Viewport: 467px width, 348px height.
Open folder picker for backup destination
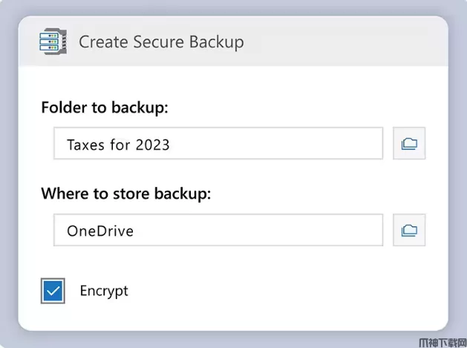[x=409, y=231]
